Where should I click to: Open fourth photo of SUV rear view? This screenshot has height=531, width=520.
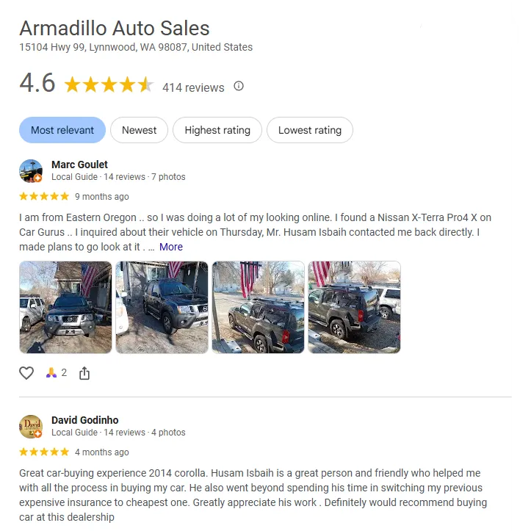(354, 307)
